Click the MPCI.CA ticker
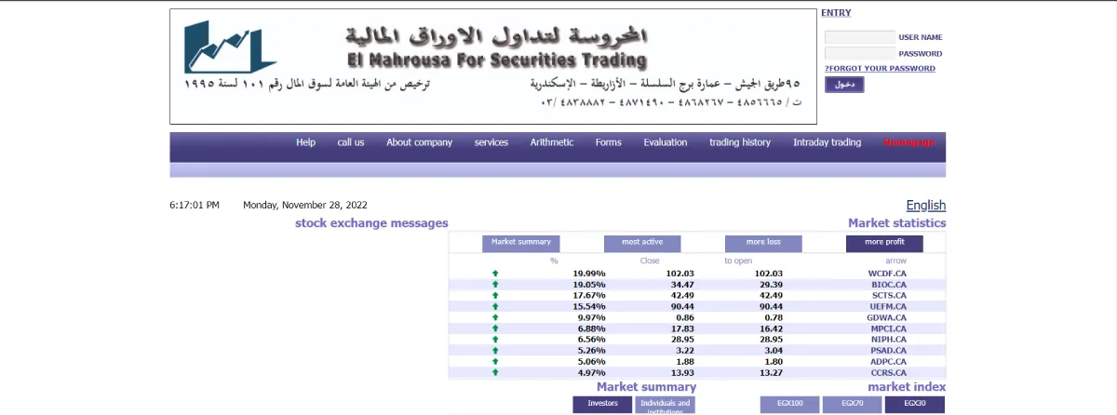1117x415 pixels. (x=889, y=328)
